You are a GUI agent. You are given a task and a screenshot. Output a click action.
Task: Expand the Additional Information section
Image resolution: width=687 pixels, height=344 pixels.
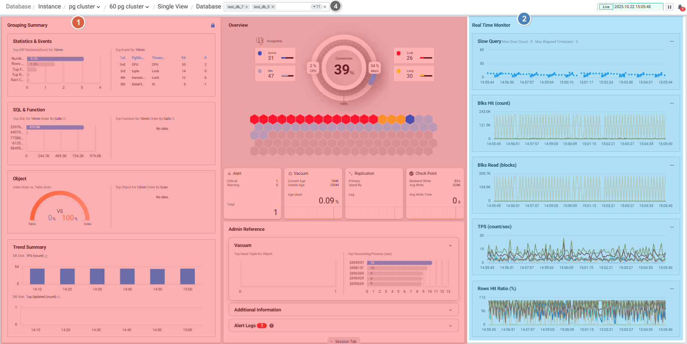coord(450,310)
